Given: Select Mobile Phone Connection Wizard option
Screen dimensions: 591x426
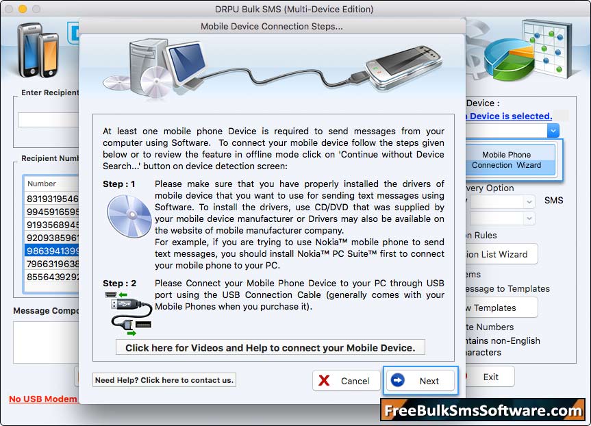Looking at the screenshot, I should pos(510,160).
